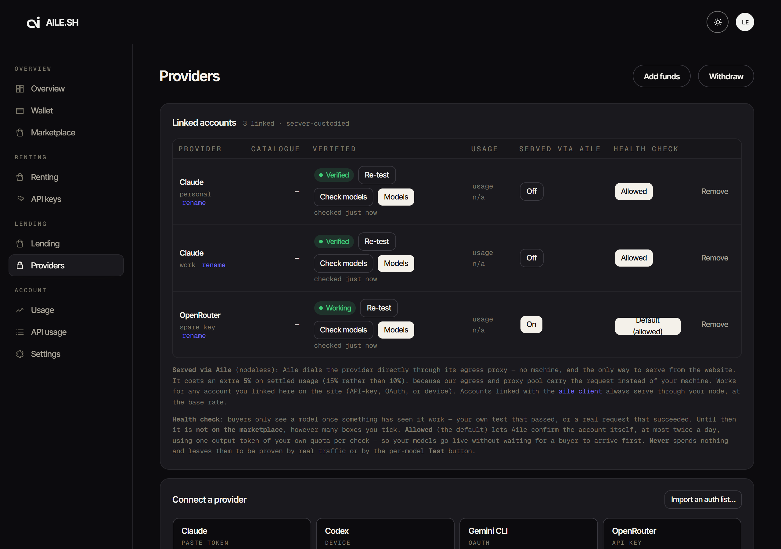781x549 pixels.
Task: Expand Models for Claude personal account
Action: 396,197
